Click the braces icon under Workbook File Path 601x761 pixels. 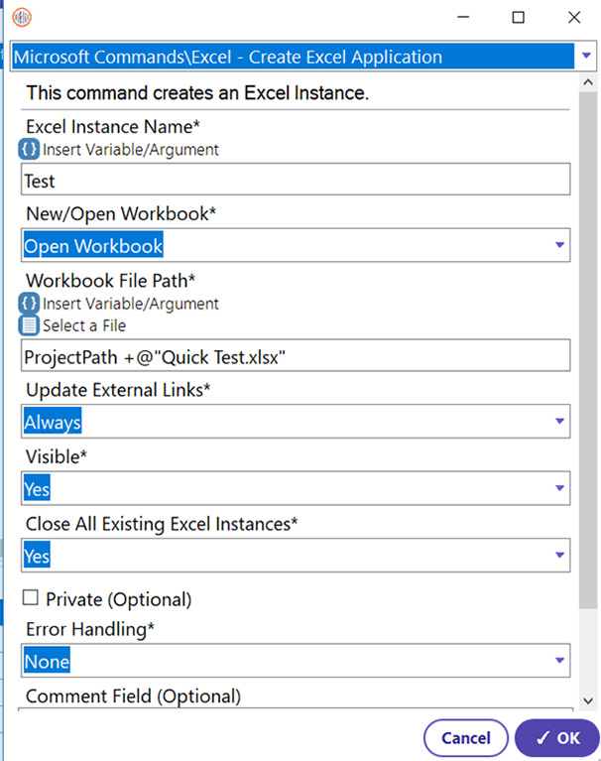pyautogui.click(x=29, y=304)
